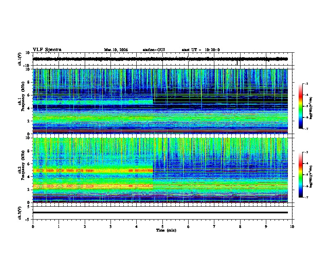This screenshot has width=329, height=254.
Task: Click the ch.1(V) axis label
Action: click(x=20, y=59)
